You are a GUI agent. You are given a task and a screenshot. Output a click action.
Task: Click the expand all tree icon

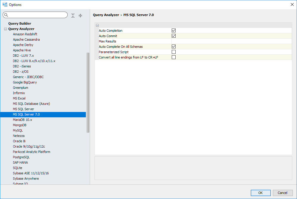pos(73,15)
